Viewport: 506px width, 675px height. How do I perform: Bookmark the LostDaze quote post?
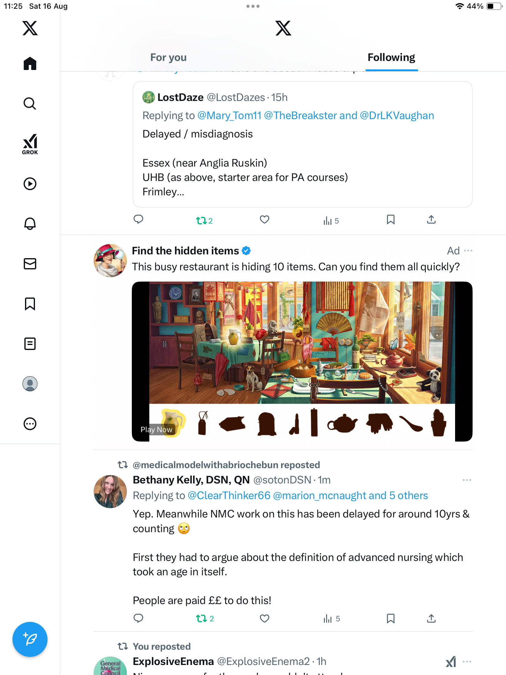coord(390,220)
